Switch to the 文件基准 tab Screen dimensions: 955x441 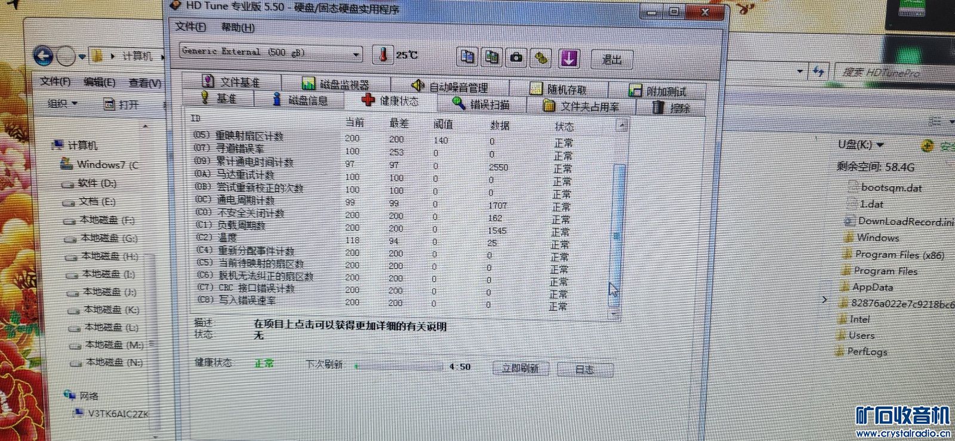coord(232,81)
